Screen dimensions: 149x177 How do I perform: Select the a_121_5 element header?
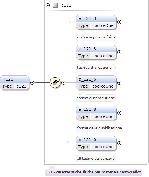click(x=96, y=49)
